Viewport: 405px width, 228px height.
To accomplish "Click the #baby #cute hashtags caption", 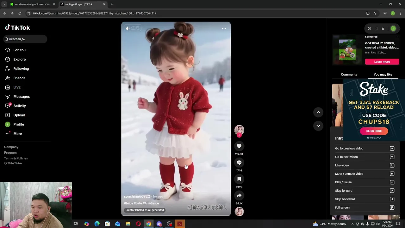I will pos(141,203).
